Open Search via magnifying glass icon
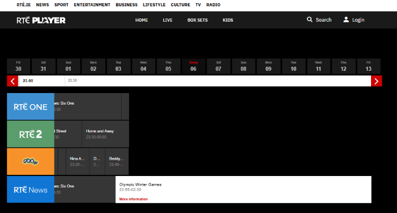The width and height of the screenshot is (397, 213). point(310,20)
